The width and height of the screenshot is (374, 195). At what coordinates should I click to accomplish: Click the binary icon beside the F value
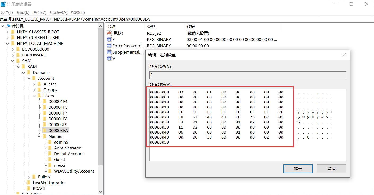click(109, 39)
